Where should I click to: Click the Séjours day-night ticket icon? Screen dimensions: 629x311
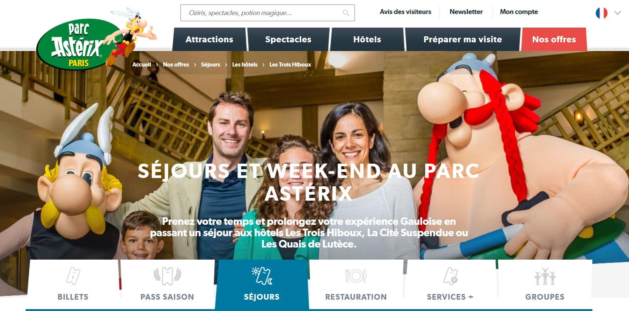click(x=262, y=275)
